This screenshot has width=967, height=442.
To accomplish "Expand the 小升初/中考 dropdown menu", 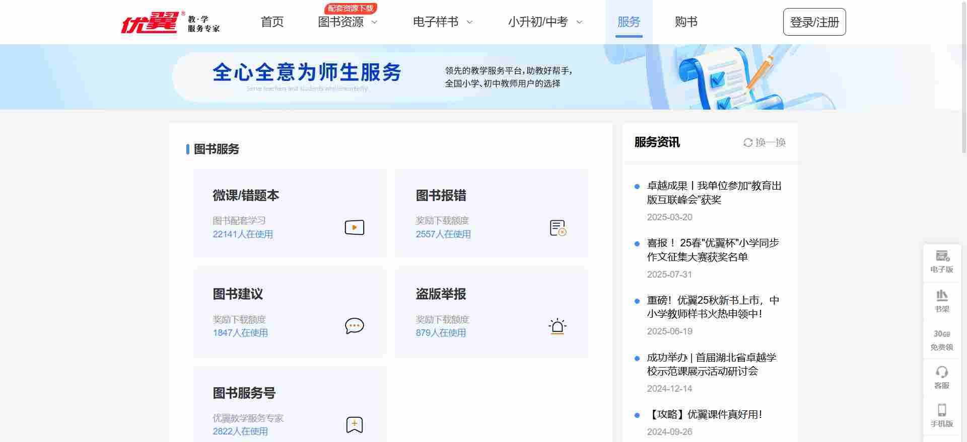I will pyautogui.click(x=544, y=22).
